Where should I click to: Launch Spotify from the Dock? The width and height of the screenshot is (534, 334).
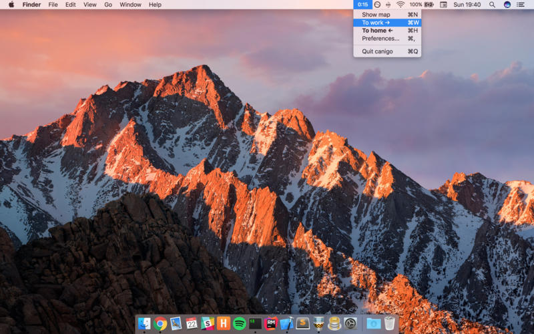240,323
